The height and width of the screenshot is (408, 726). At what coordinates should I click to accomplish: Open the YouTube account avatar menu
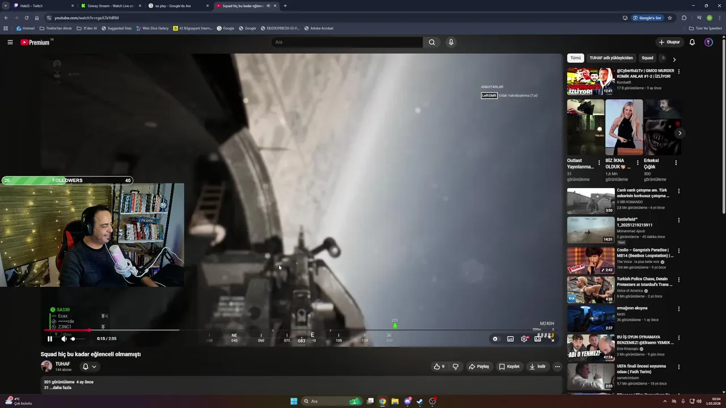708,42
